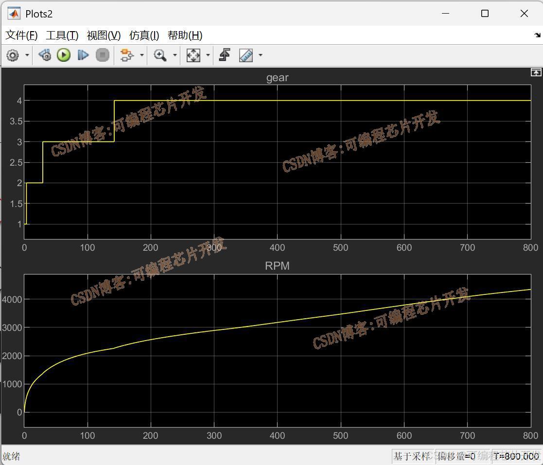Click the T=800.000 status bar field
This screenshot has width=543, height=465.
[516, 456]
